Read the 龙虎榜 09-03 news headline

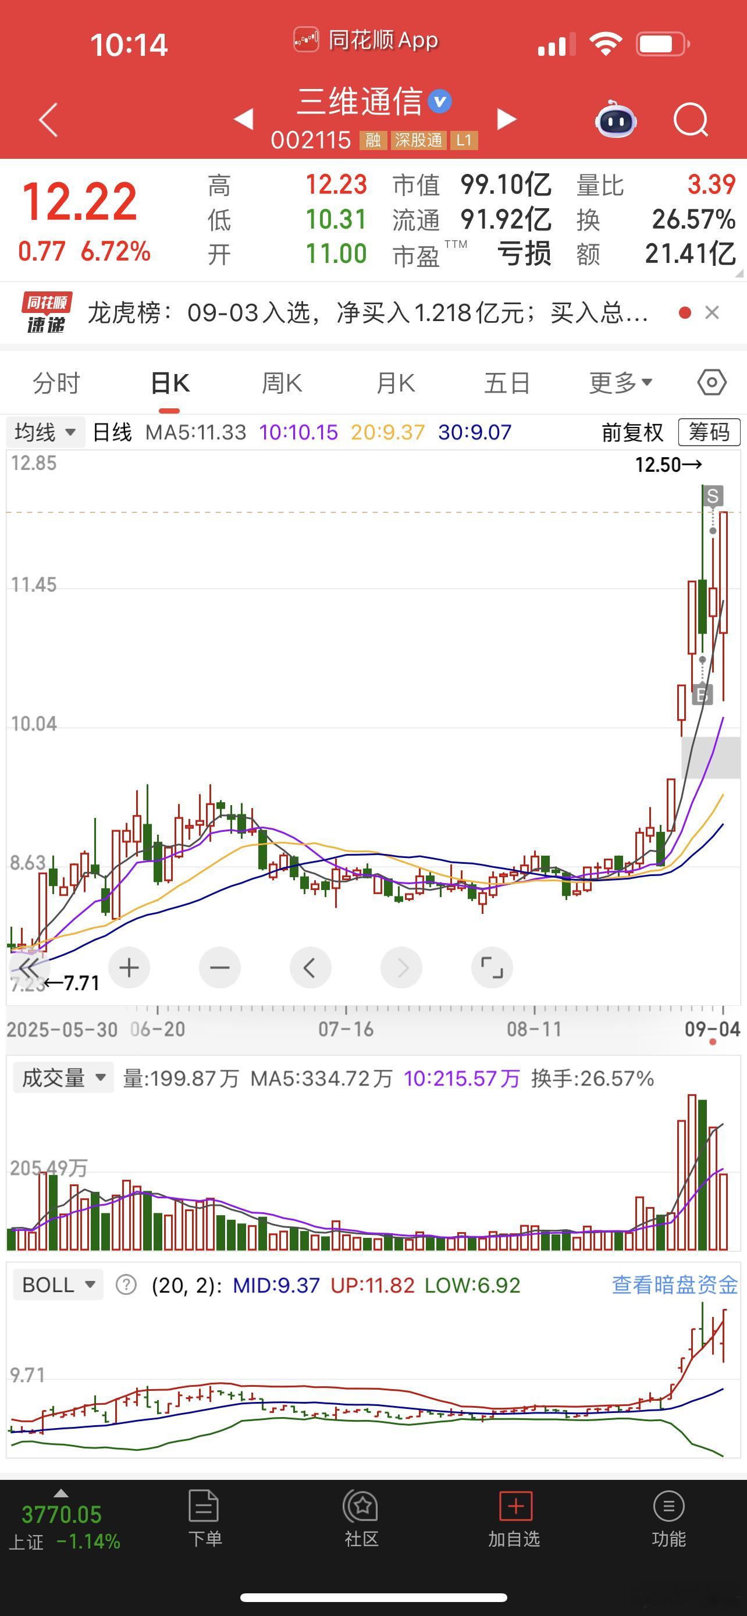[368, 312]
